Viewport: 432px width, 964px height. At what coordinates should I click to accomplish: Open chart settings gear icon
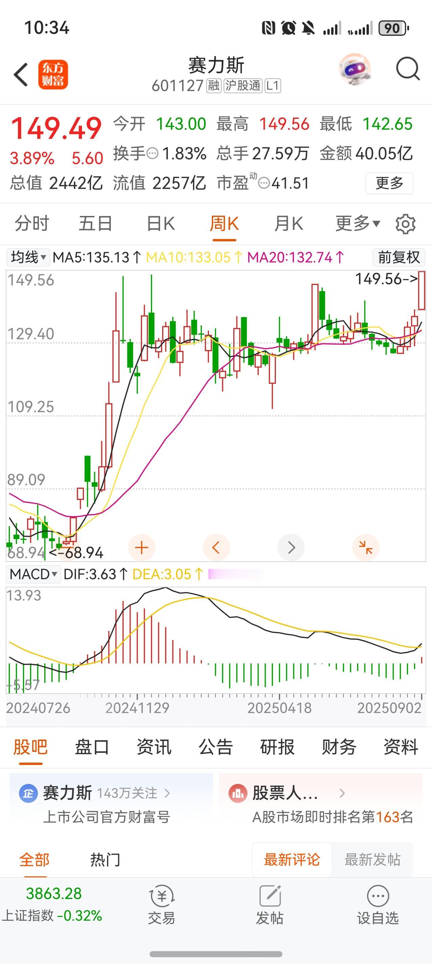[x=405, y=224]
